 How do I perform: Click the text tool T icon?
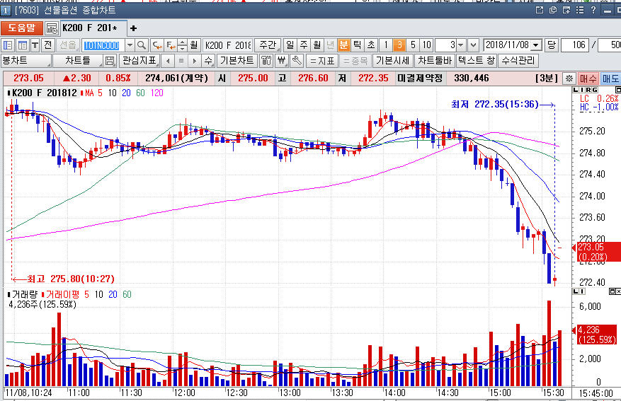[x=35, y=45]
